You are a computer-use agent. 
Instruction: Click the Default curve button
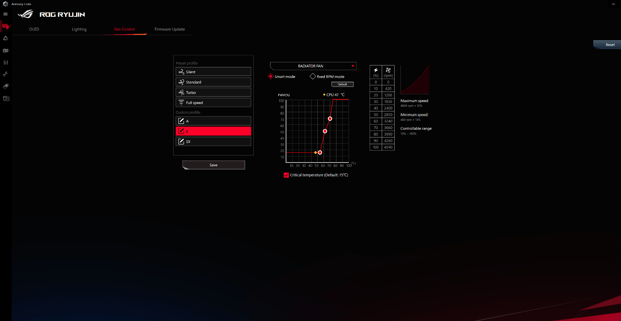coord(342,84)
